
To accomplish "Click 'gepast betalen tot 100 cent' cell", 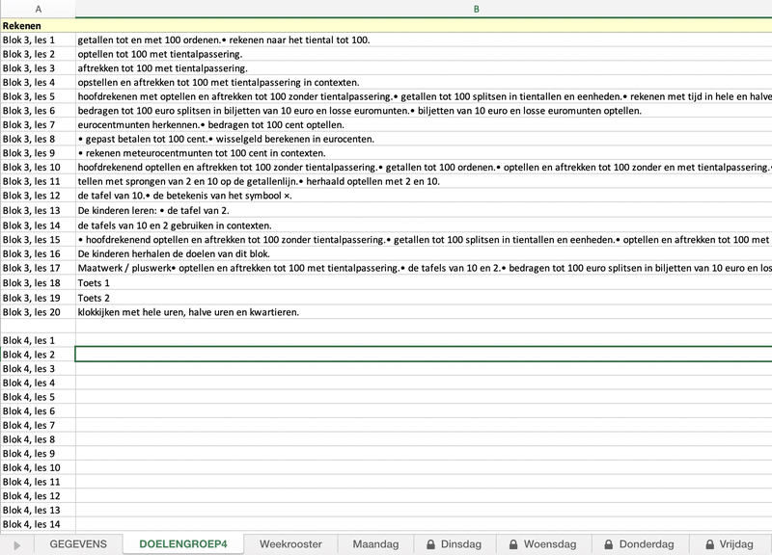I will (x=424, y=139).
